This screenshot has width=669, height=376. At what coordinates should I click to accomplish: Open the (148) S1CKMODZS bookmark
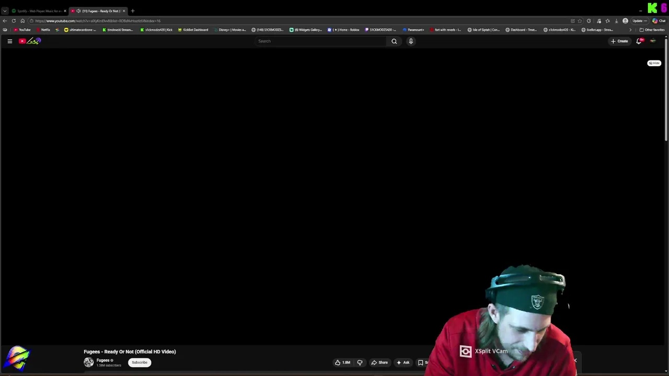[x=267, y=30]
